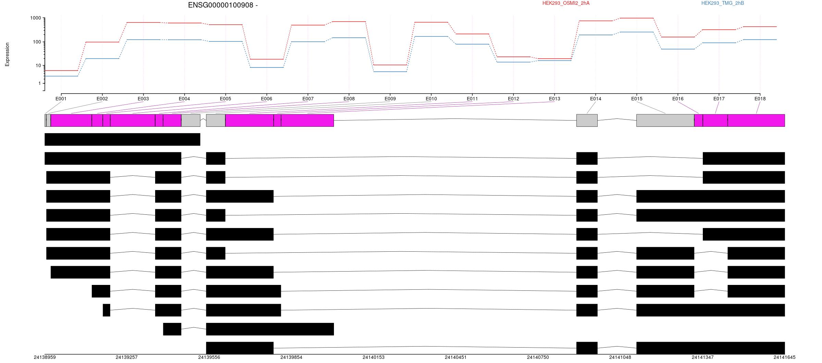The width and height of the screenshot is (822, 363).
Task: Click the 10 y-axis tick value
Action: pyautogui.click(x=38, y=65)
